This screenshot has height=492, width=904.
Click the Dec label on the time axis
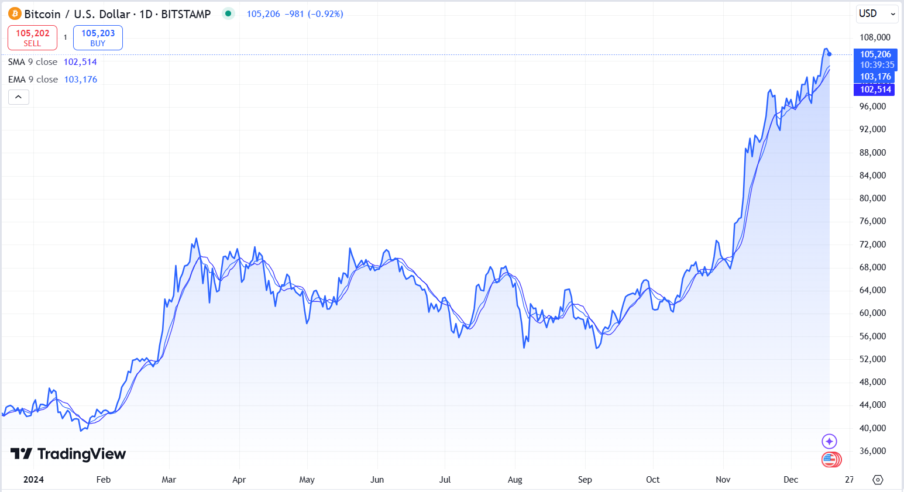click(790, 480)
